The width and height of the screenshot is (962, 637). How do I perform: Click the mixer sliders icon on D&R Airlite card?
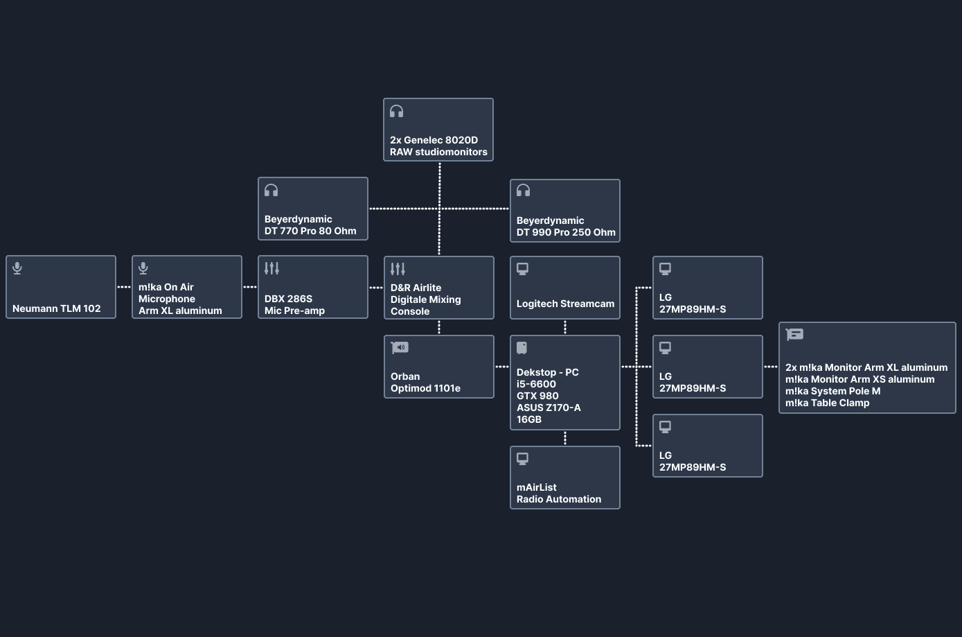pos(398,268)
